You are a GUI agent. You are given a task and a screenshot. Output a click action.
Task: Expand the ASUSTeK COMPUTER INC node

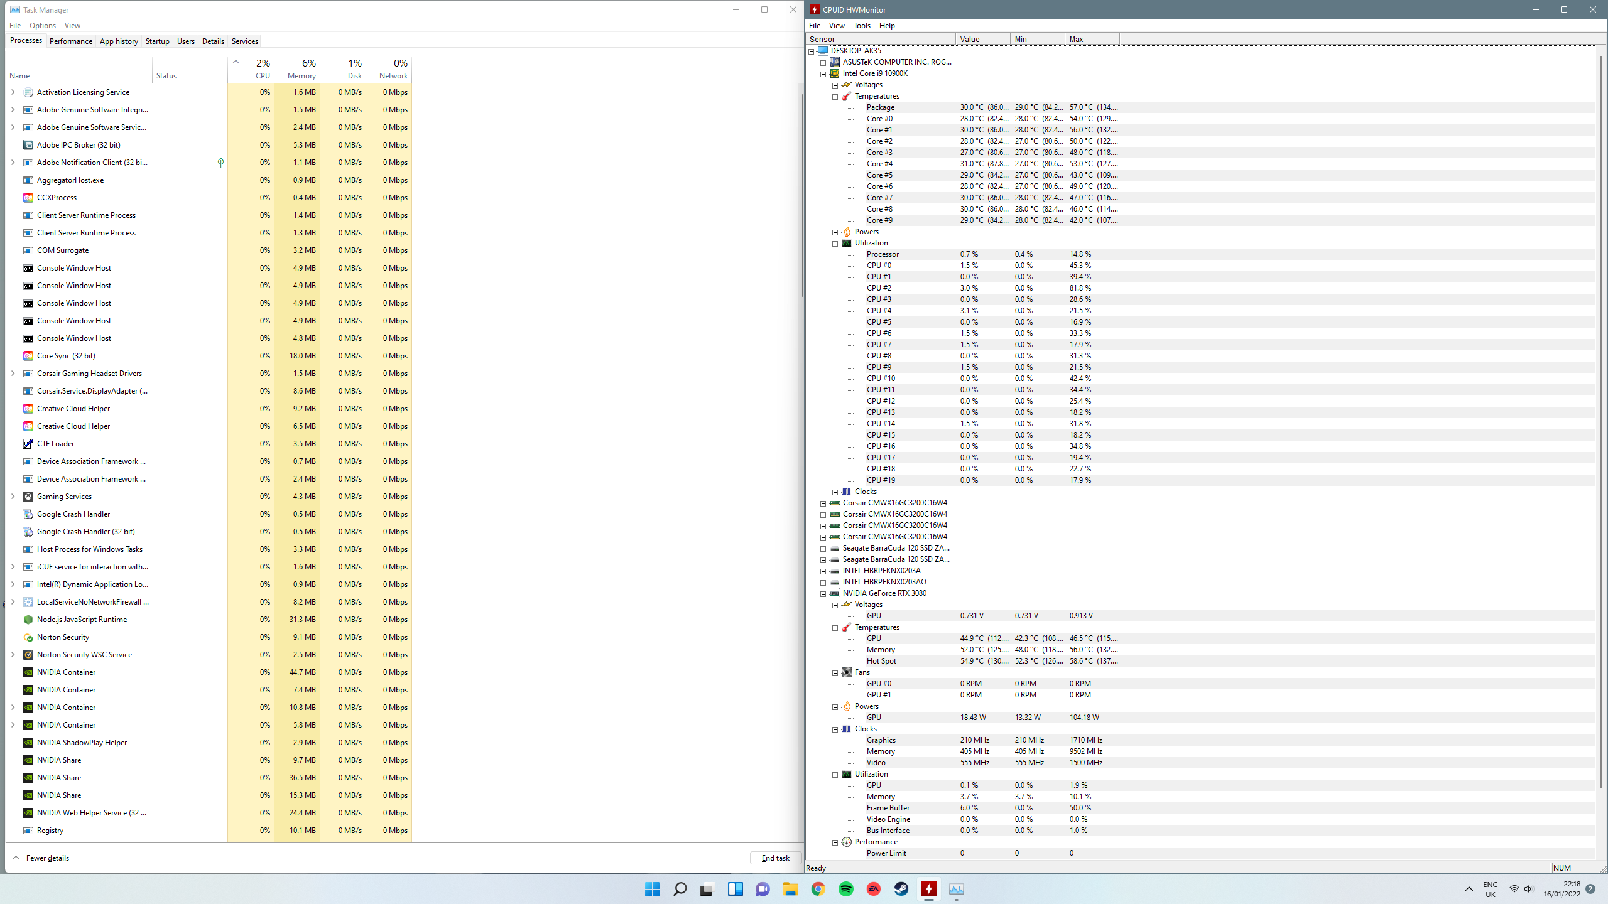823,62
